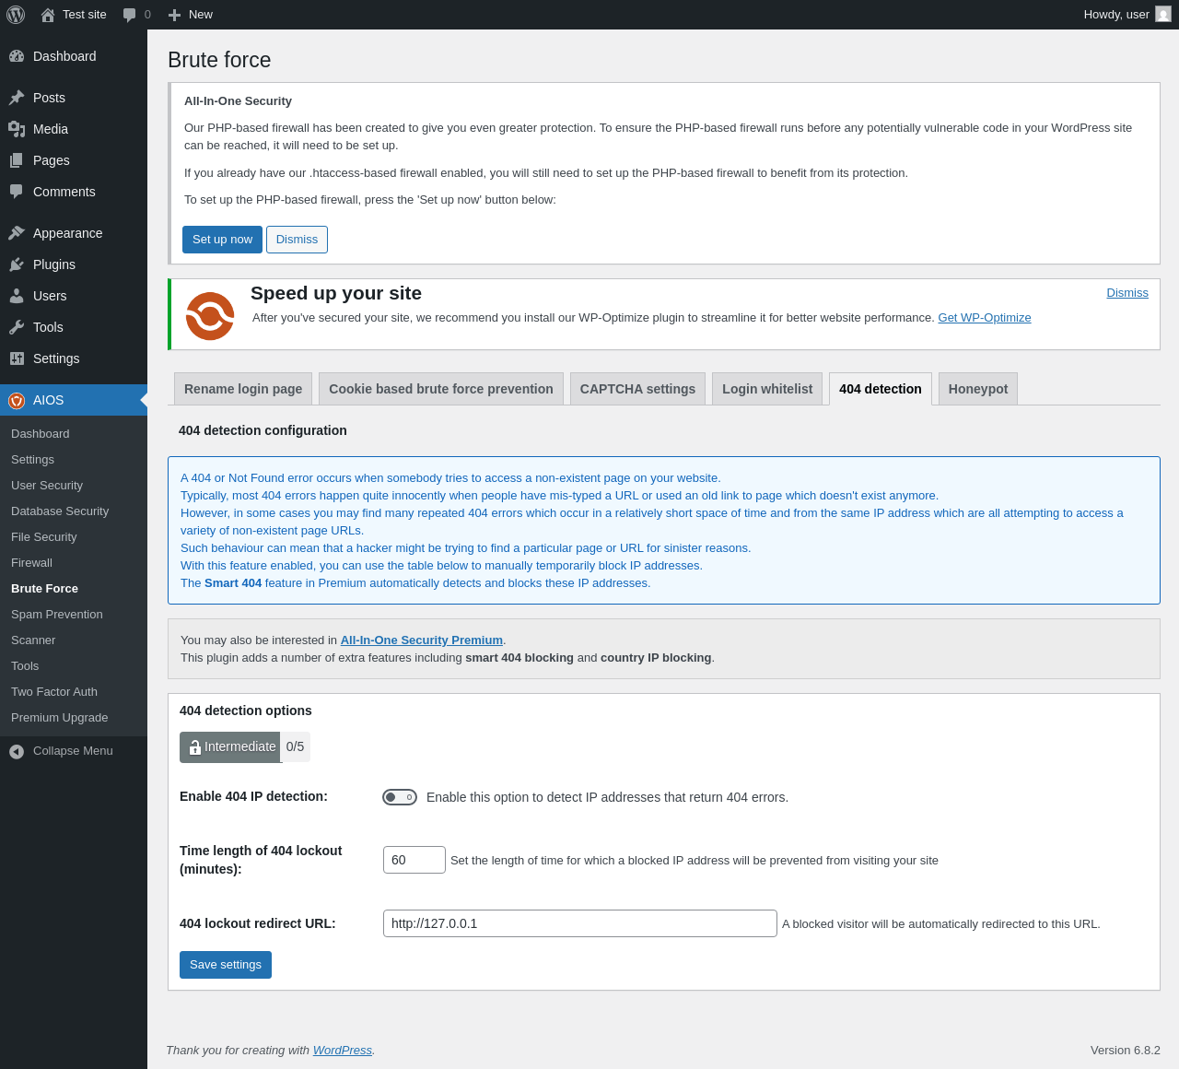This screenshot has height=1069, width=1179.
Task: Click the 404 lockout time length field
Action: (x=414, y=860)
